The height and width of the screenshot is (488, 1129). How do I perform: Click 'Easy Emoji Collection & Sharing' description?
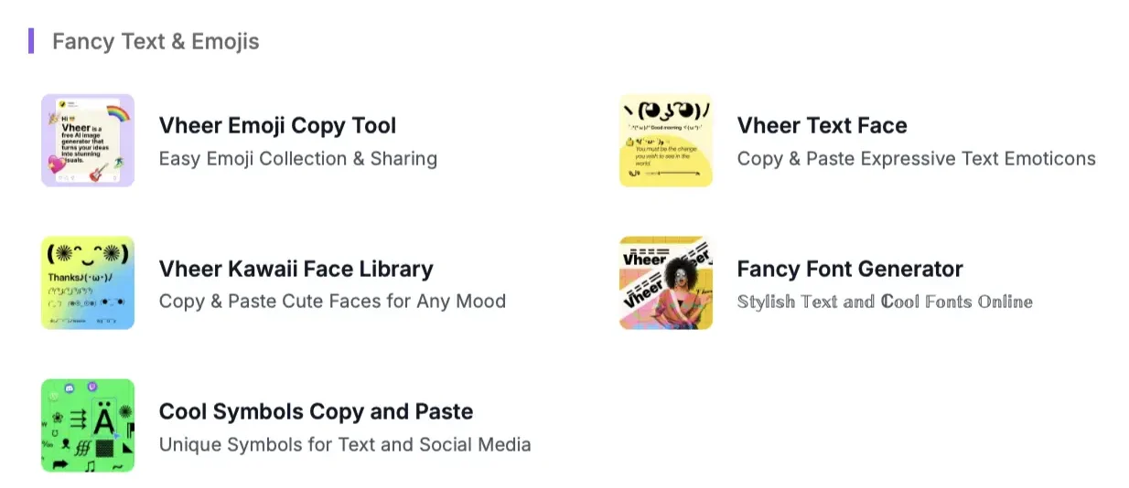coord(297,158)
